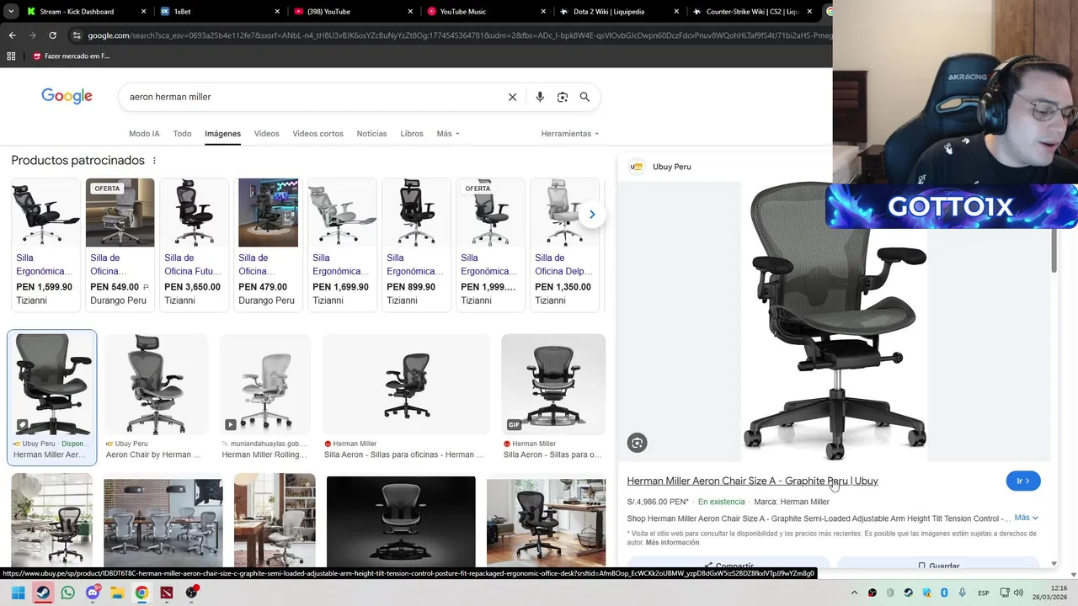The height and width of the screenshot is (606, 1078).
Task: Open Windows Start menu
Action: tap(18, 593)
